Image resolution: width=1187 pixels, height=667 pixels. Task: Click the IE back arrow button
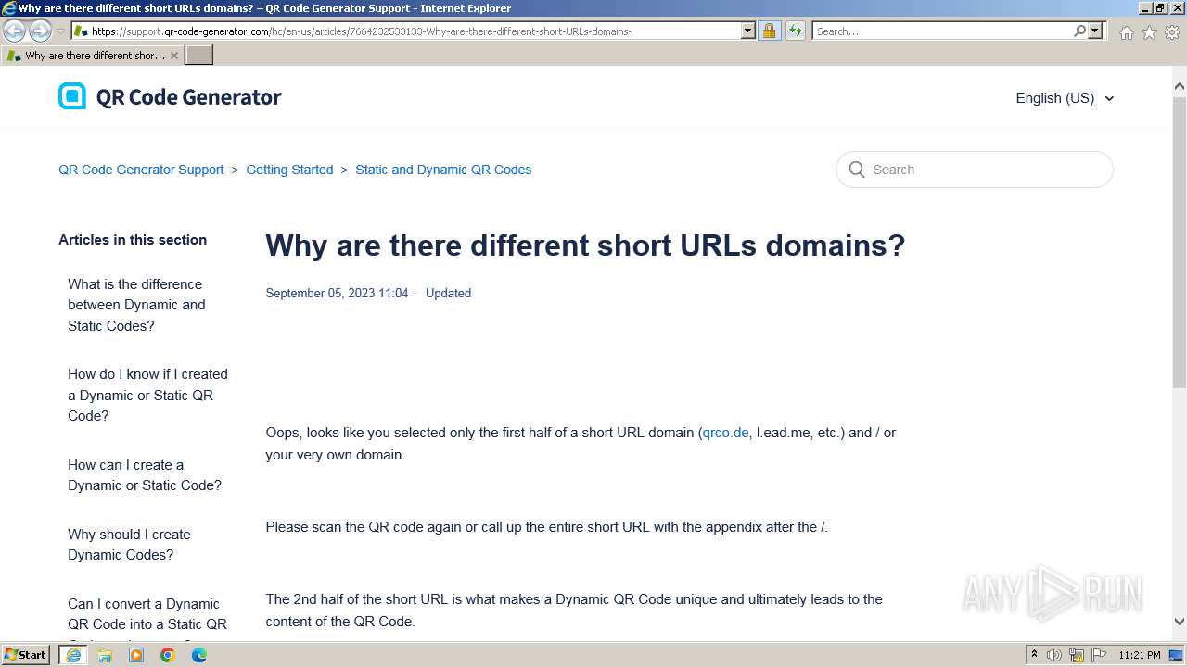(15, 31)
